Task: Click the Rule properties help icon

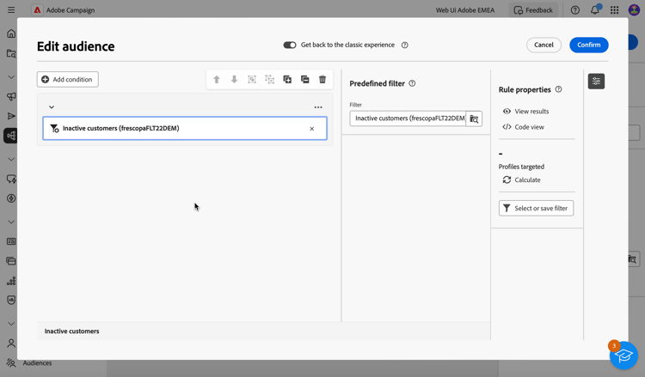Action: (x=558, y=89)
